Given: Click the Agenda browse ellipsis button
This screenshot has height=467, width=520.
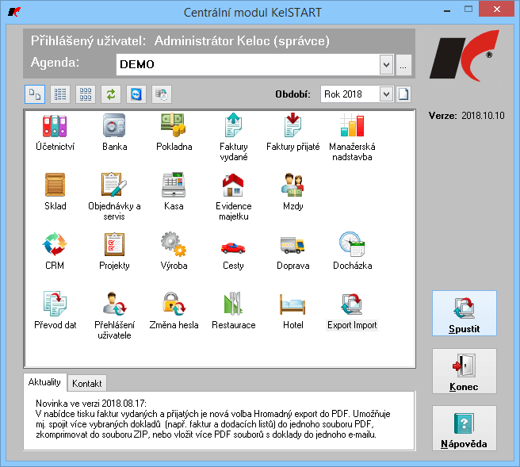Looking at the screenshot, I should click(403, 64).
